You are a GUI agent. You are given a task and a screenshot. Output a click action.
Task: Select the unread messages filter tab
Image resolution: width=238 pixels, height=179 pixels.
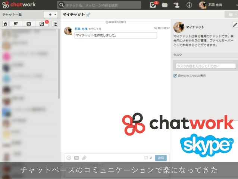(16, 24)
